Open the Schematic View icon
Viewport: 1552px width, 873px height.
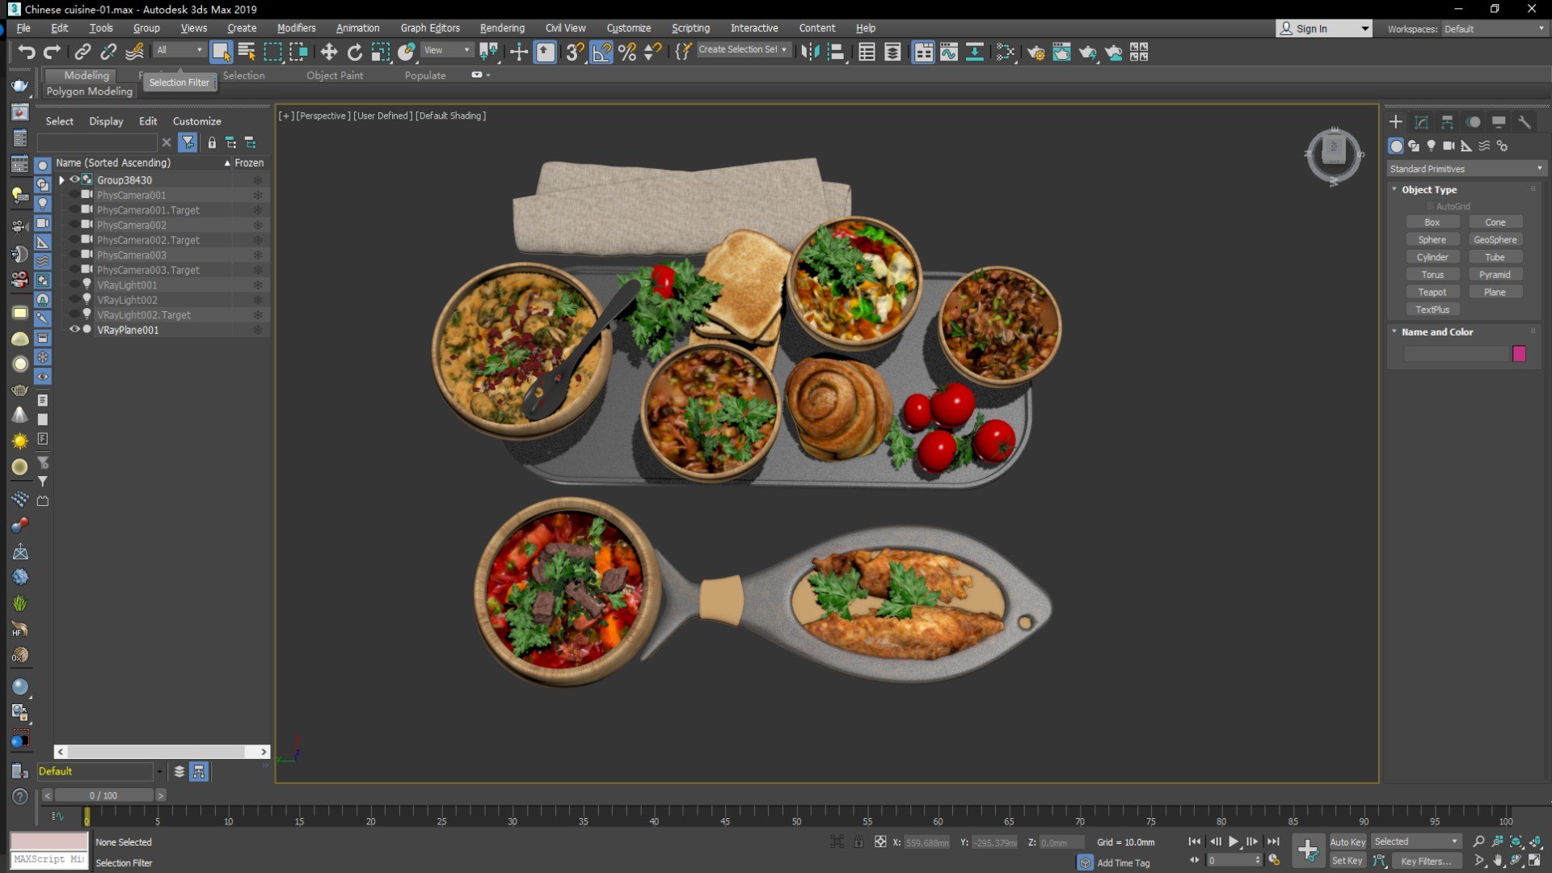tap(1004, 52)
